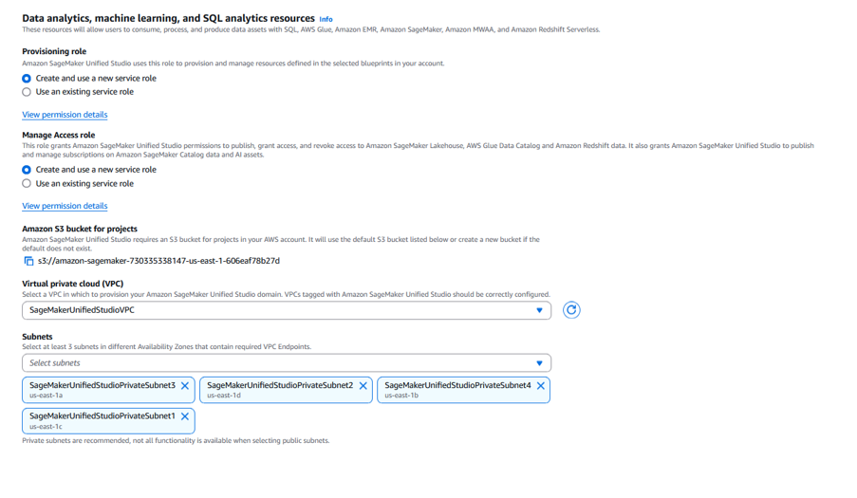This screenshot has width=857, height=498.
Task: Select create new role under Manage Access role
Action: tap(27, 170)
